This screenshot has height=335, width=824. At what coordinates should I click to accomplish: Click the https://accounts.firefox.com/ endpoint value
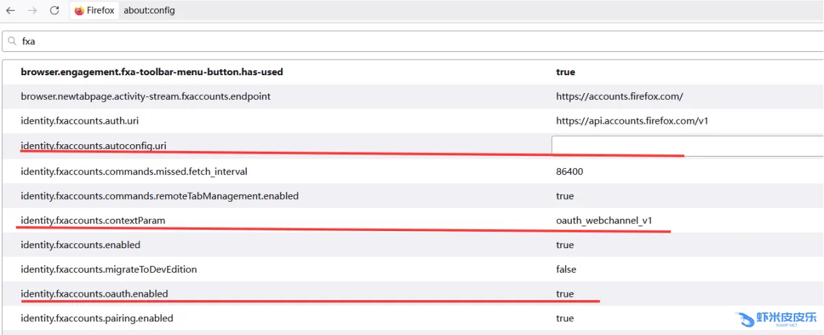(619, 96)
